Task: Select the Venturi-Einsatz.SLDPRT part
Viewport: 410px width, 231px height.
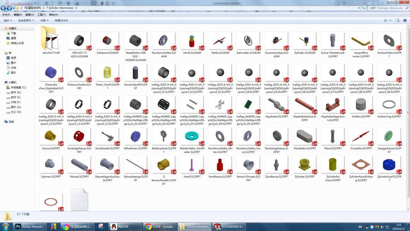Action: click(x=248, y=169)
